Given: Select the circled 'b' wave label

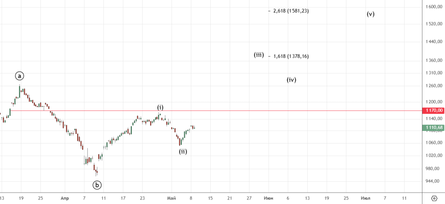Looking at the screenshot, I should (97, 185).
